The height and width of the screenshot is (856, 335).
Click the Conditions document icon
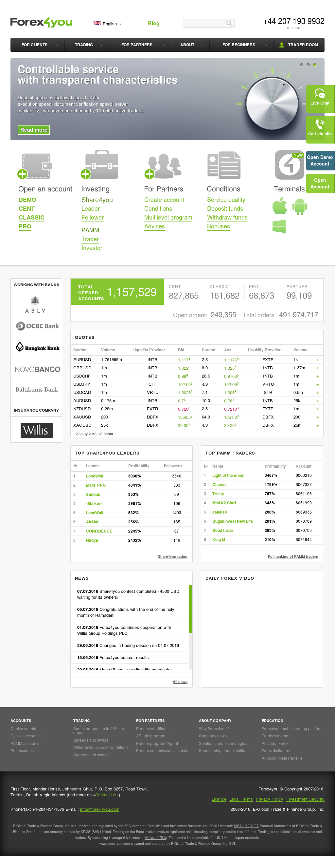pyautogui.click(x=224, y=165)
